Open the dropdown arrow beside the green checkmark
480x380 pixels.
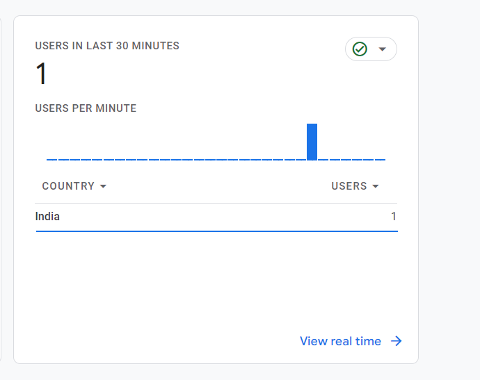382,49
